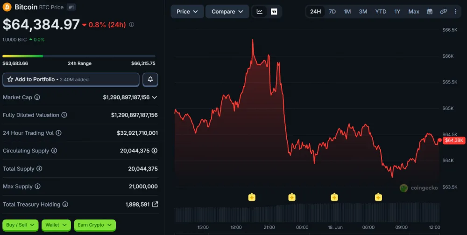The image size is (467, 235).
Task: Select the Max time range
Action: tap(414, 12)
